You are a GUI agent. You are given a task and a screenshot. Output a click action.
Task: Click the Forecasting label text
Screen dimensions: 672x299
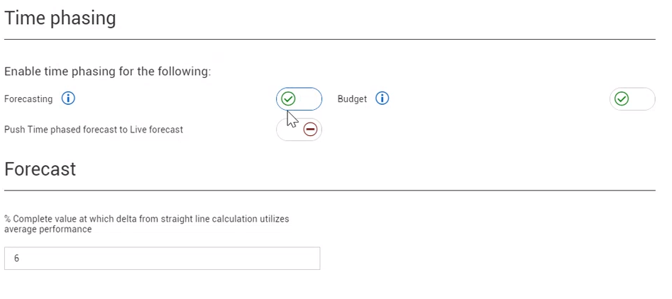point(28,99)
